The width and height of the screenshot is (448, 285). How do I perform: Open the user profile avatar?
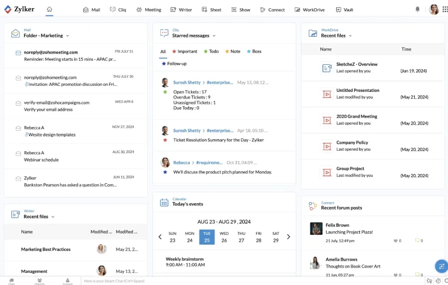(434, 9)
